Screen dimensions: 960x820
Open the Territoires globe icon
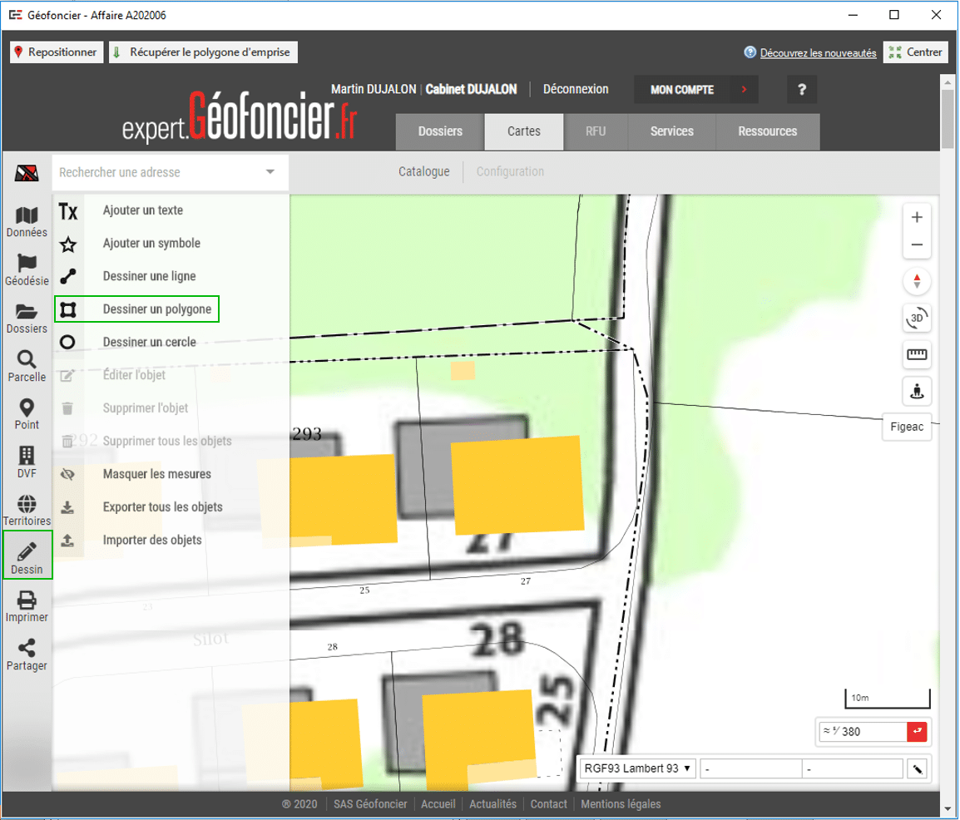(x=27, y=505)
